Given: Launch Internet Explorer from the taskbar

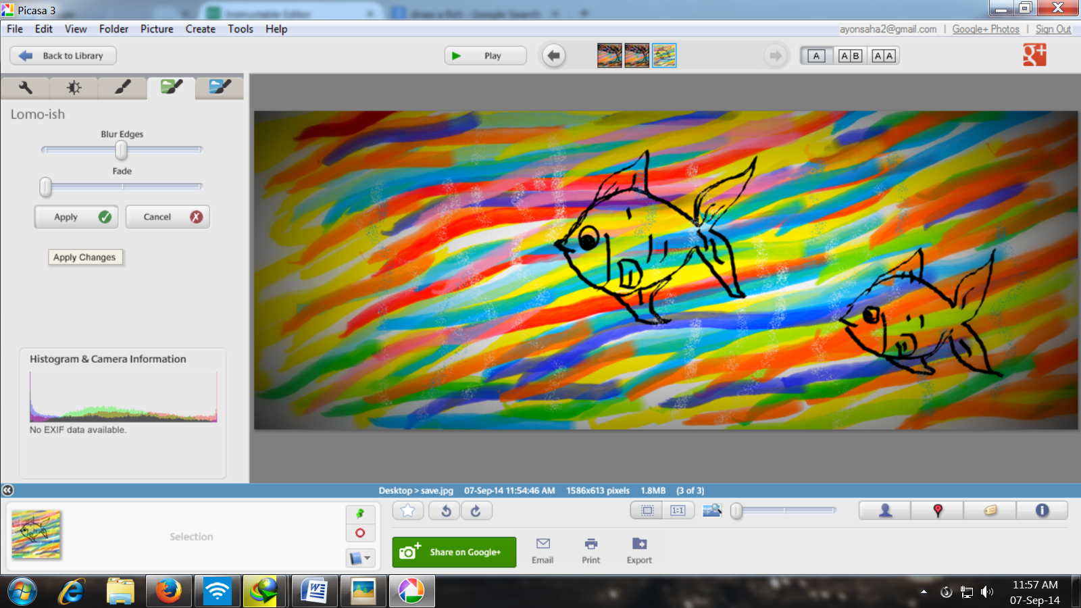Looking at the screenshot, I should click(x=71, y=592).
